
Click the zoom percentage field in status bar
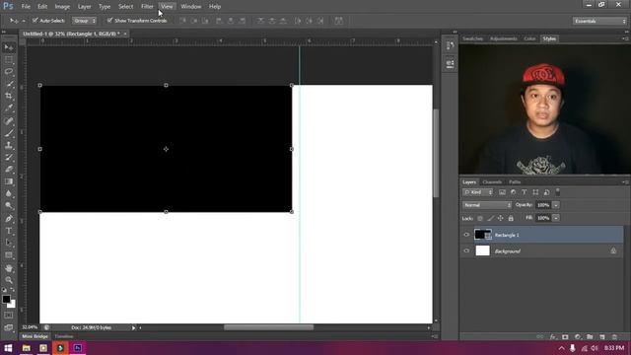[x=30, y=327]
